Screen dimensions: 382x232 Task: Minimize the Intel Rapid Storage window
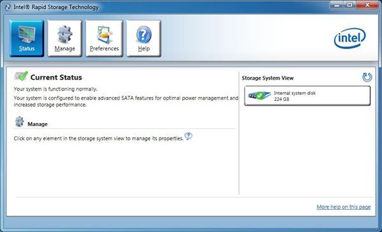[x=337, y=5]
